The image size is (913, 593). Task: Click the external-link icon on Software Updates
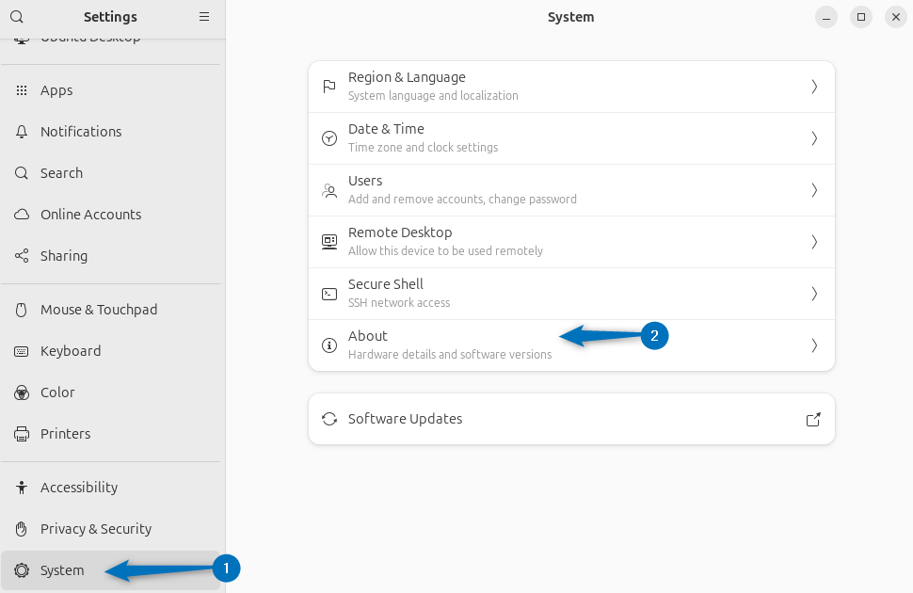812,419
